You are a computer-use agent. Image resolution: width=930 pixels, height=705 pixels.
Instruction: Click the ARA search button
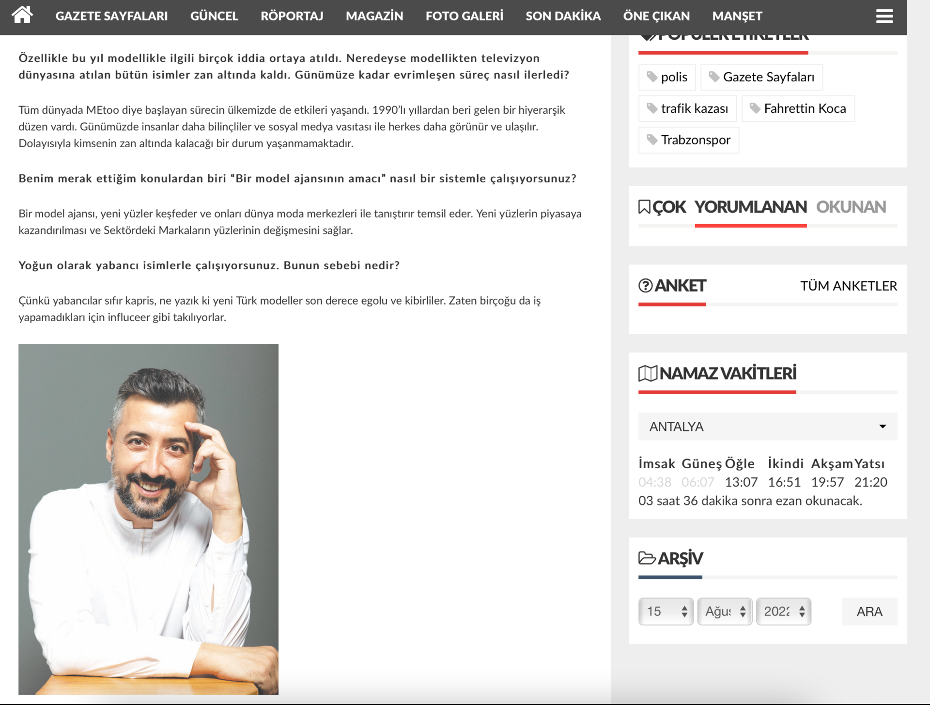[869, 611]
